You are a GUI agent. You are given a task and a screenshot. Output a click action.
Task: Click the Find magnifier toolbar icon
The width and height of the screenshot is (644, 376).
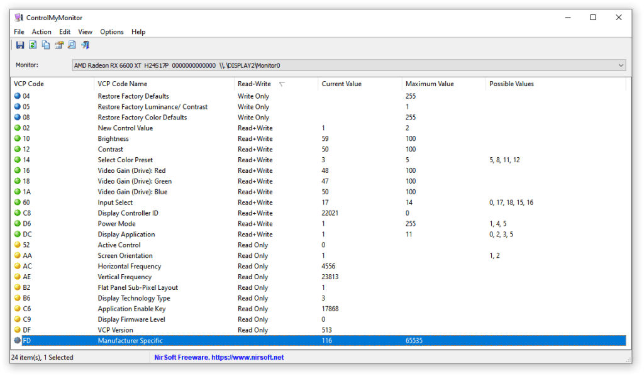72,45
